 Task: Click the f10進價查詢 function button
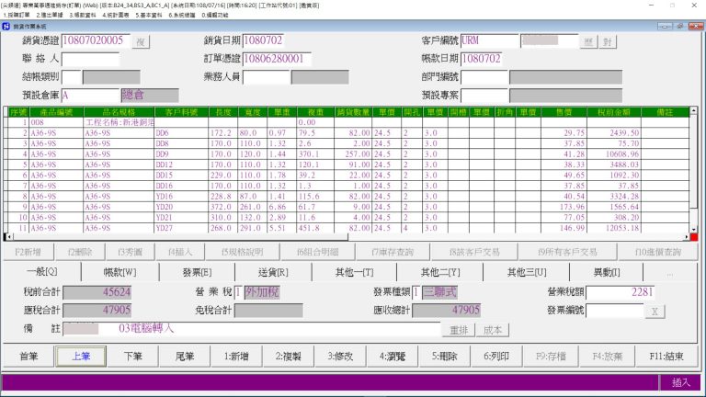pyautogui.click(x=658, y=252)
